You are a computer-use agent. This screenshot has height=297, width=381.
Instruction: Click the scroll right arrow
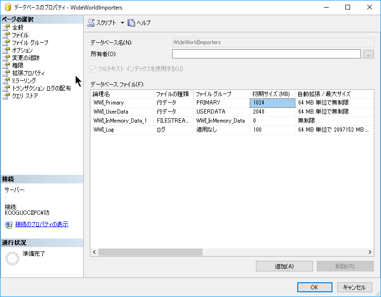pyautogui.click(x=370, y=252)
